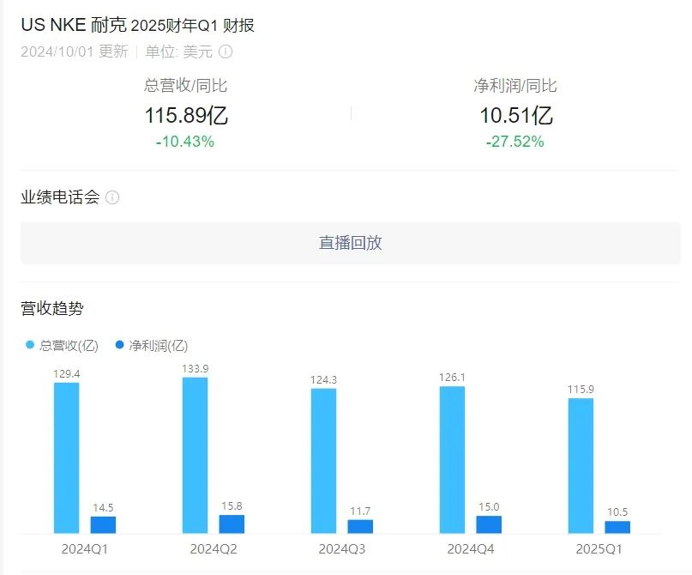Click the 营收趋势 section heading
This screenshot has width=692, height=575.
pyautogui.click(x=52, y=308)
